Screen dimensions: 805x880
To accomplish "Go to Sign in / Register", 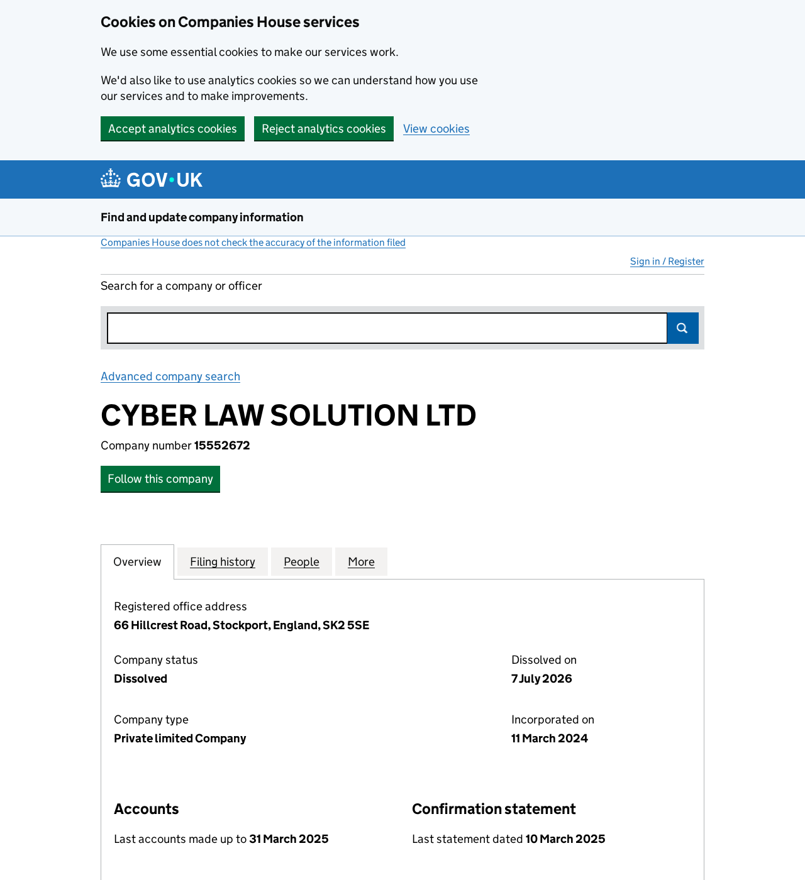I will pyautogui.click(x=667, y=261).
